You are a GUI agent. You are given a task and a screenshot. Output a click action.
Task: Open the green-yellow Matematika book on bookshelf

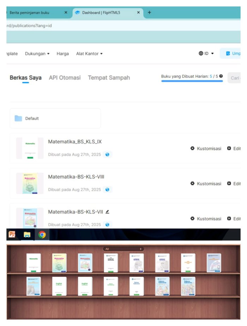coord(59,263)
